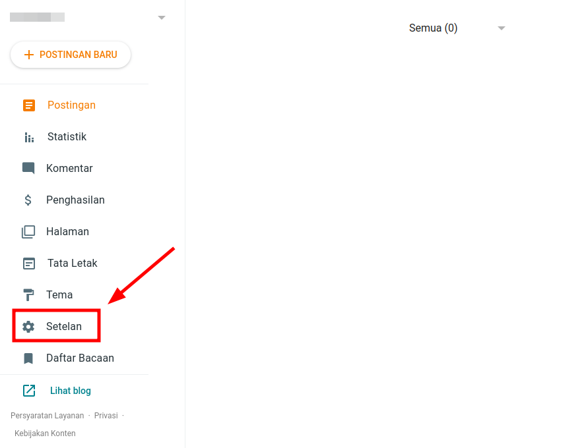586x448 pixels.
Task: Click the Lihat blog external-link icon
Action: click(x=29, y=391)
